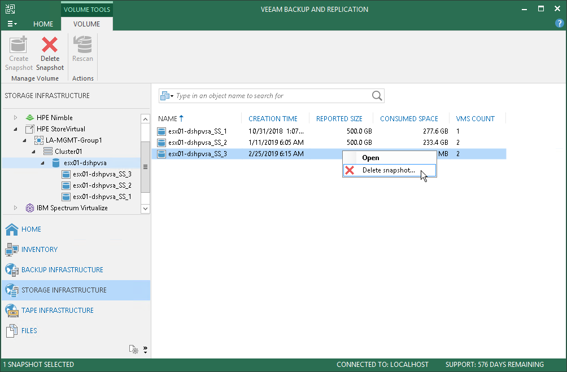Open the search filter type dropdown
The height and width of the screenshot is (372, 567).
[167, 96]
